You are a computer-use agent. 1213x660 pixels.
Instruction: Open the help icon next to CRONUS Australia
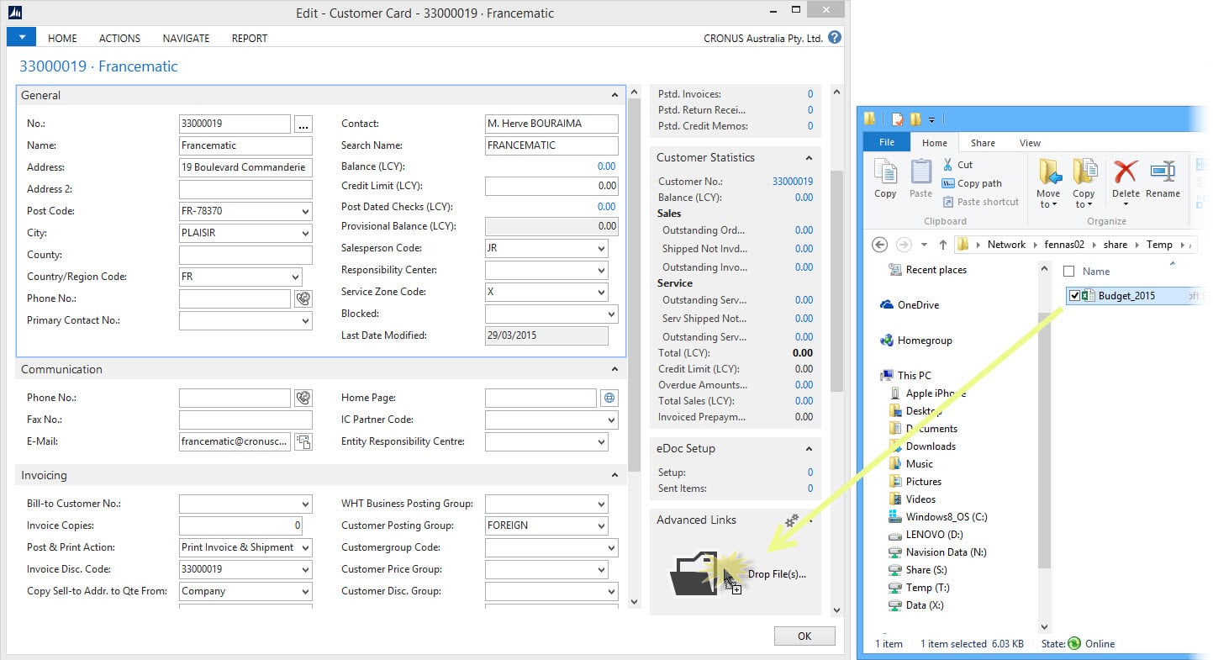pyautogui.click(x=834, y=38)
